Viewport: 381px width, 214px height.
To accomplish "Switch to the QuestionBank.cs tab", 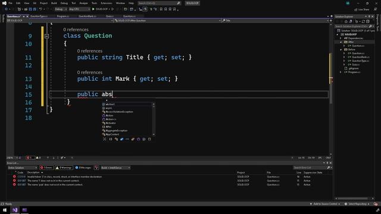I will [88, 16].
